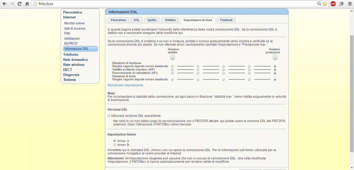
Task: Set INP stability slider to maximum stability
Action: pyautogui.click(x=173, y=69)
